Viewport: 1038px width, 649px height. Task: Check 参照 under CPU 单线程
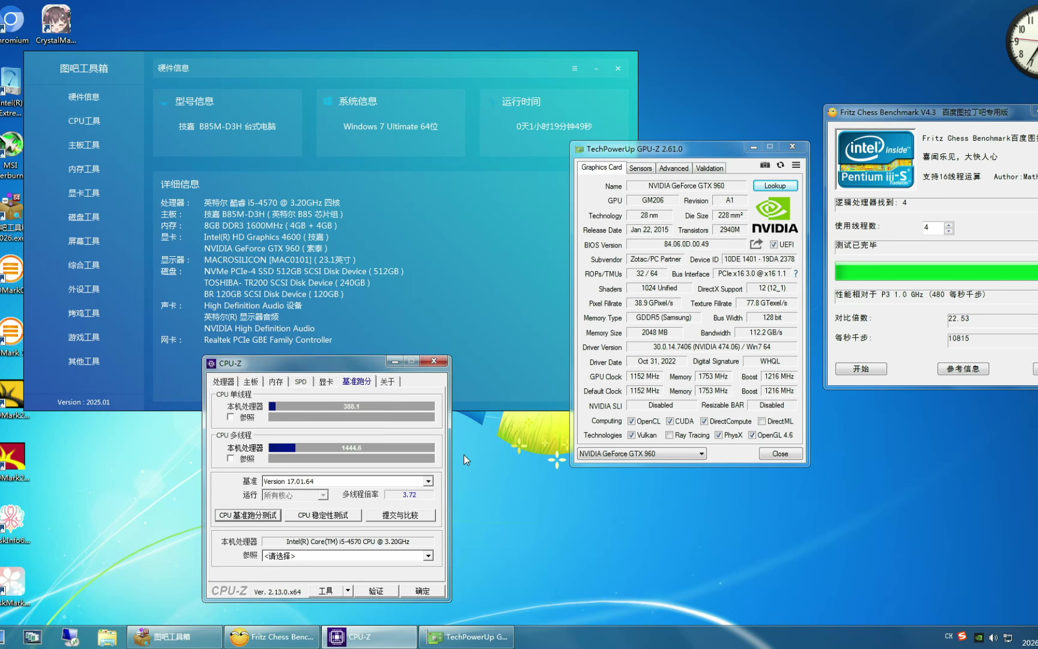coord(231,417)
